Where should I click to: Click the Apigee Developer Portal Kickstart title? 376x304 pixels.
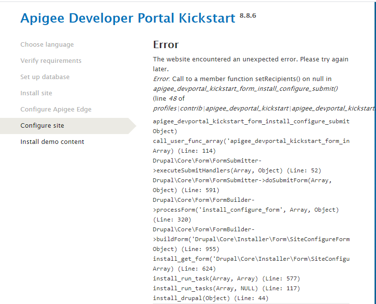coord(128,19)
